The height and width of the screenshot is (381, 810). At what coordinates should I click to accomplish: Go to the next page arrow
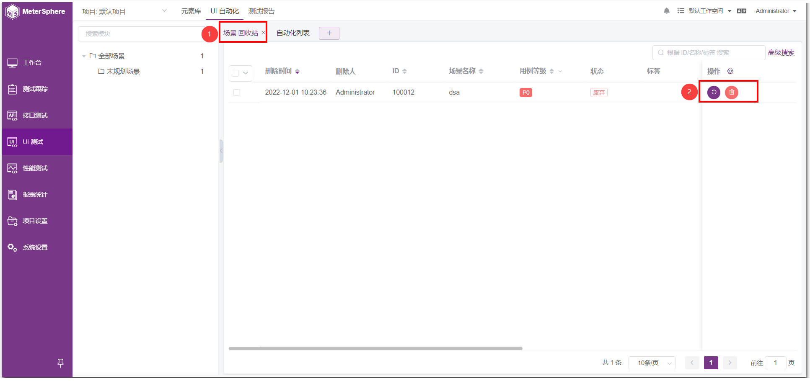click(730, 363)
